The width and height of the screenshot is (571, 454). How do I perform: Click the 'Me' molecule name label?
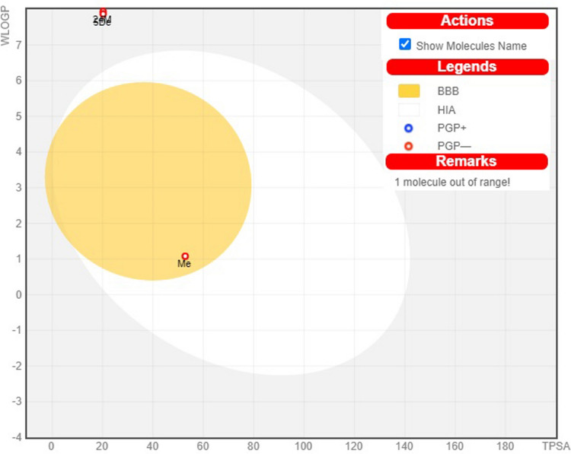(184, 264)
